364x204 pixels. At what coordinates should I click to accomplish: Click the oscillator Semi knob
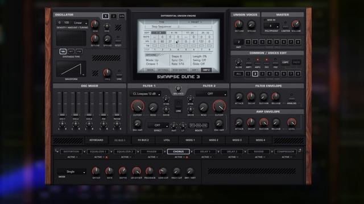(95, 24)
